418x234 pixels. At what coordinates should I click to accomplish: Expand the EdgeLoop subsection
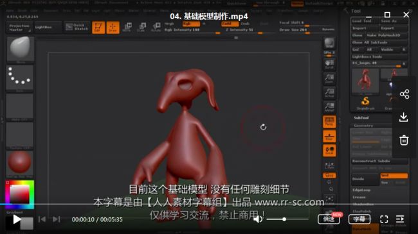[361, 190]
